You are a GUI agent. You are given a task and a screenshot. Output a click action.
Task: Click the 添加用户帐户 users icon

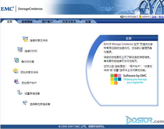coord(17,82)
